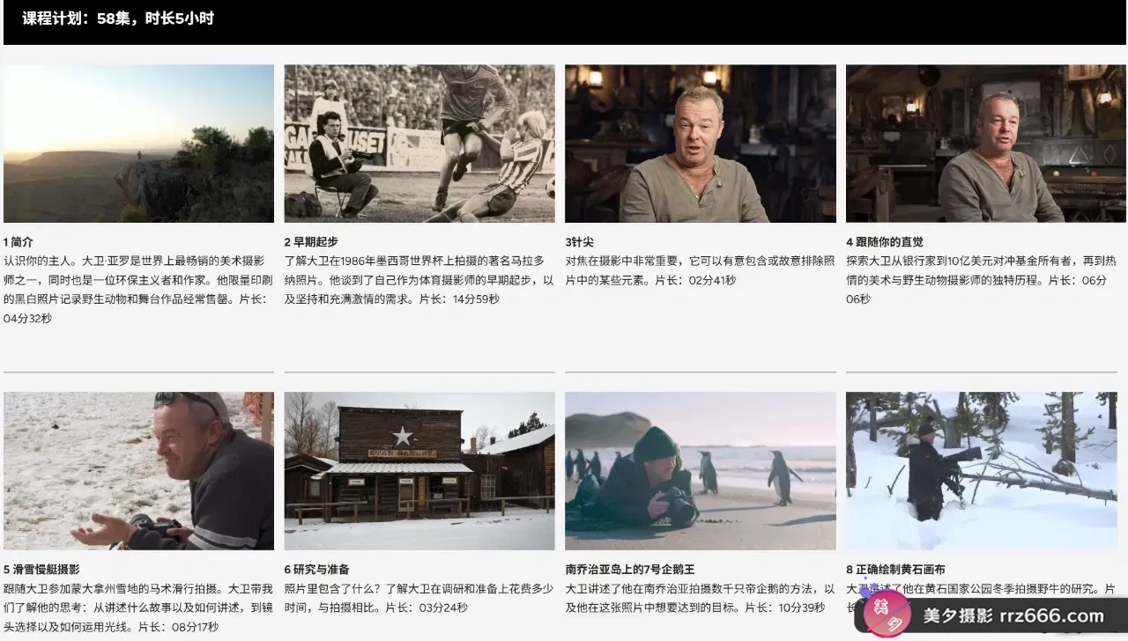This screenshot has height=641, width=1128.
Task: Click the title '4 跟随你的直觉'
Action: pos(885,241)
